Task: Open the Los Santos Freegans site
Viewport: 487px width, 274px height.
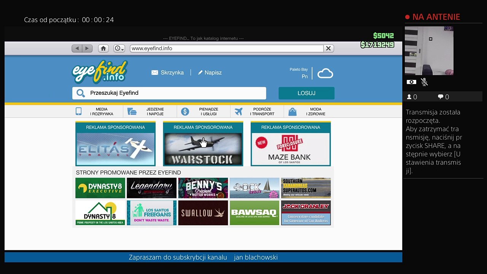Action: click(x=151, y=213)
